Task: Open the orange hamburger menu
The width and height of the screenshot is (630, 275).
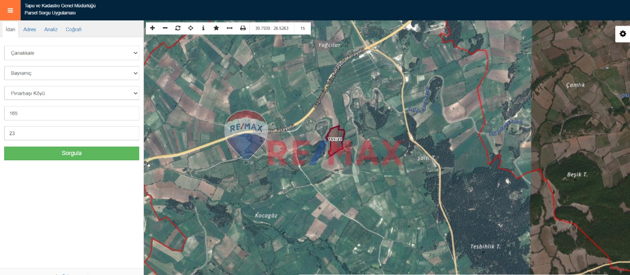Action: tap(10, 10)
